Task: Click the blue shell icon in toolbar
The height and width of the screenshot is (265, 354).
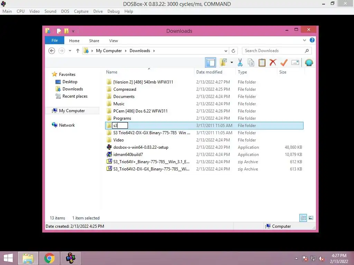Action: coord(309,62)
